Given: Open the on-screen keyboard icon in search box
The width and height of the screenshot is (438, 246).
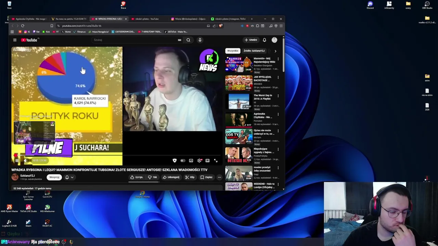Looking at the screenshot, I should point(179,40).
